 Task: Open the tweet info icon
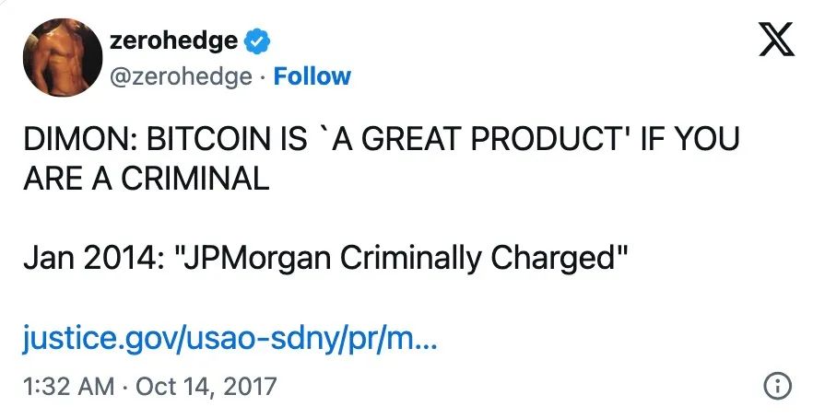[x=778, y=386]
